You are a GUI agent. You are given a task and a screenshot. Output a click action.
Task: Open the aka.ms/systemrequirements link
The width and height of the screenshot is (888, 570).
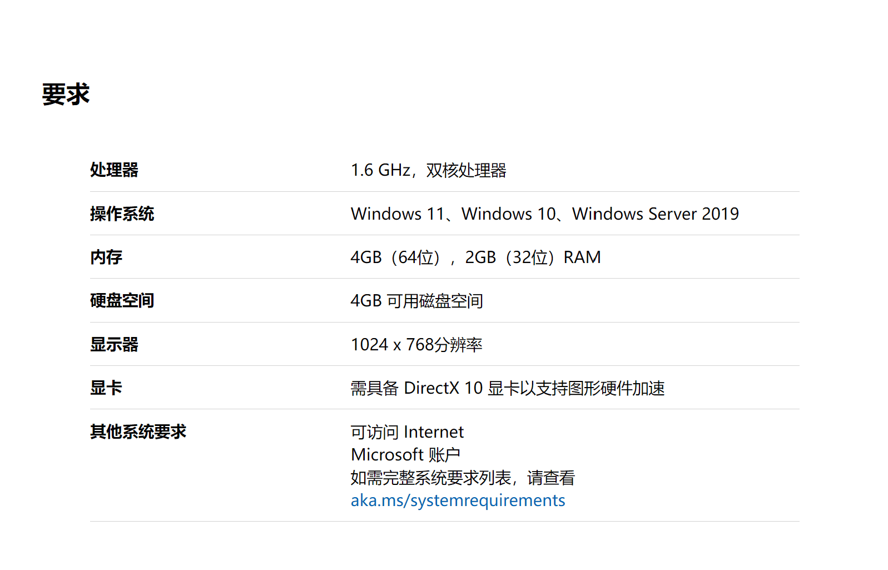458,500
